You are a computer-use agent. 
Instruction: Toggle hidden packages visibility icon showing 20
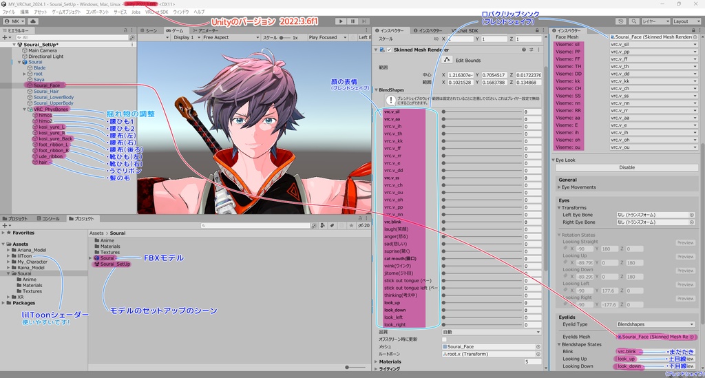point(364,226)
